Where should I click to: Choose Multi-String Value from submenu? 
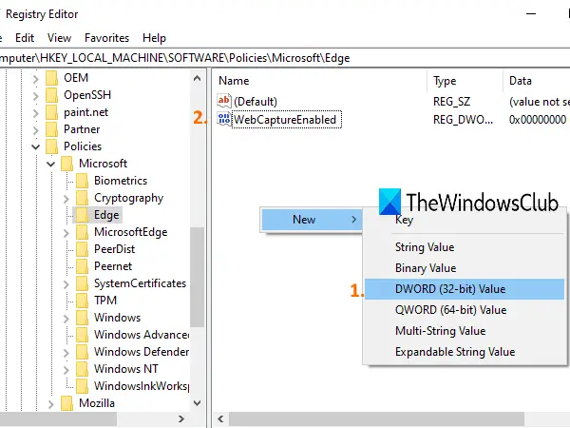click(465, 331)
